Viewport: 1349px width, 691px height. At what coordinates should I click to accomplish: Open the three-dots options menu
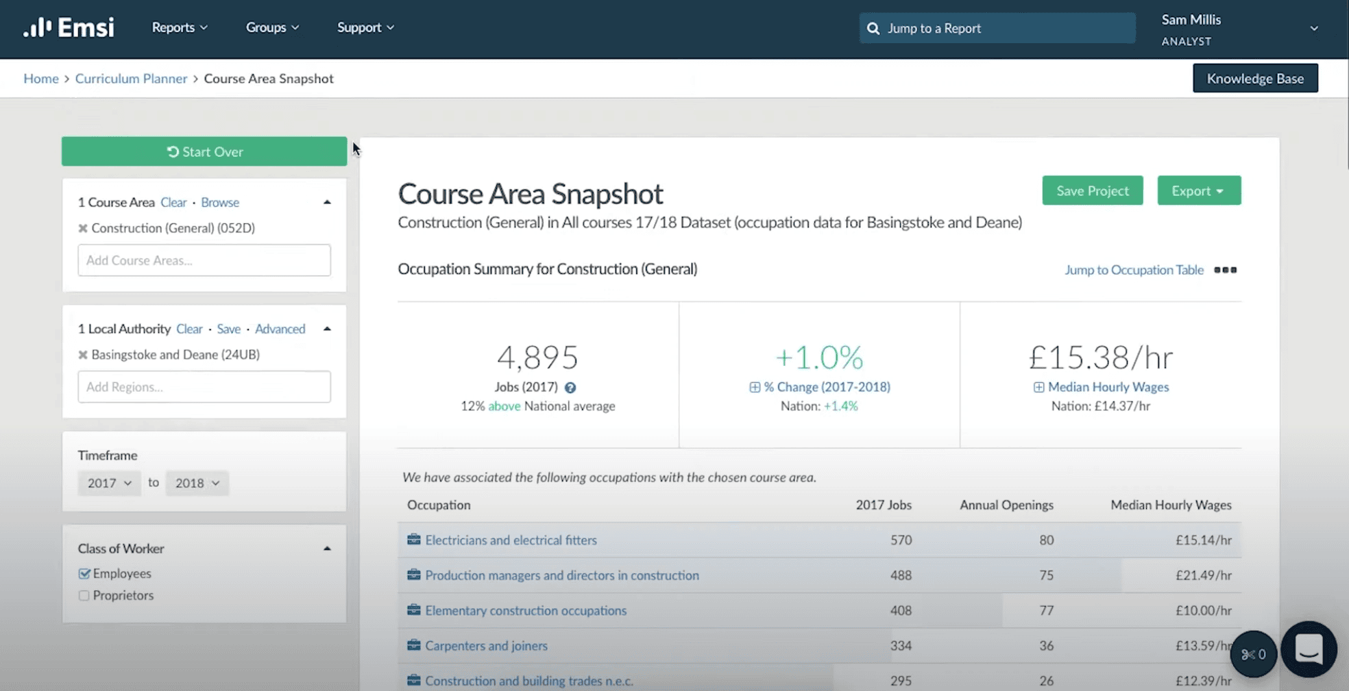pos(1225,270)
